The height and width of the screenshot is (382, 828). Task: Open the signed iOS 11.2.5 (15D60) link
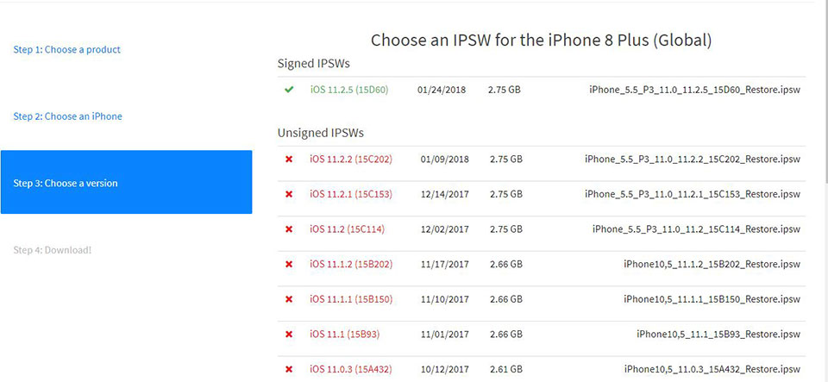(x=349, y=90)
